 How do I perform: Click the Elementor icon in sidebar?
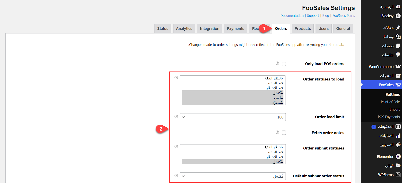tap(398, 157)
